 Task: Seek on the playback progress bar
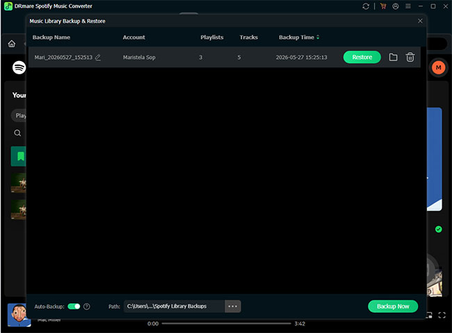click(x=226, y=323)
